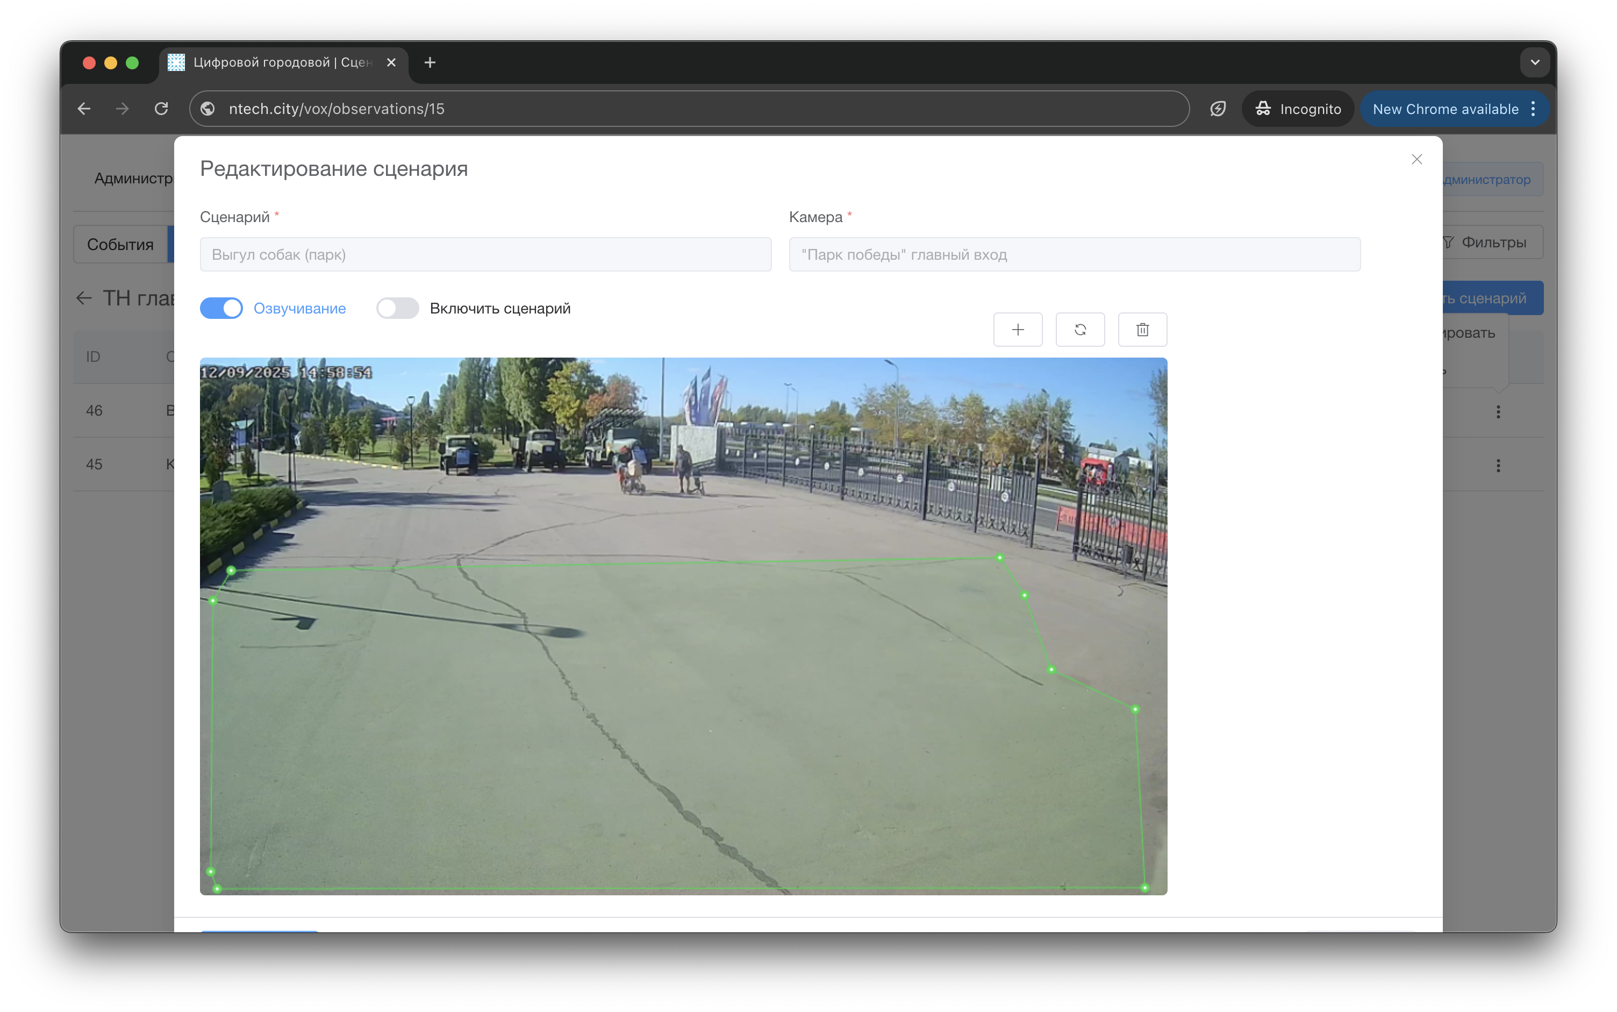Expand the Chrome tab search chevron
1617x1012 pixels.
click(x=1535, y=62)
